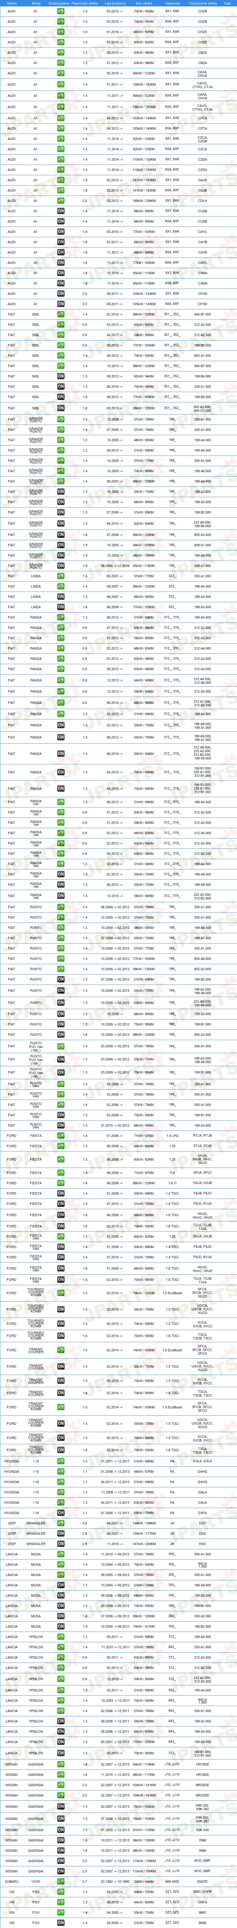Image resolution: width=237 pixels, height=1928 pixels.
Task: Click the Moc silnika column header
Action: [x=144, y=3]
